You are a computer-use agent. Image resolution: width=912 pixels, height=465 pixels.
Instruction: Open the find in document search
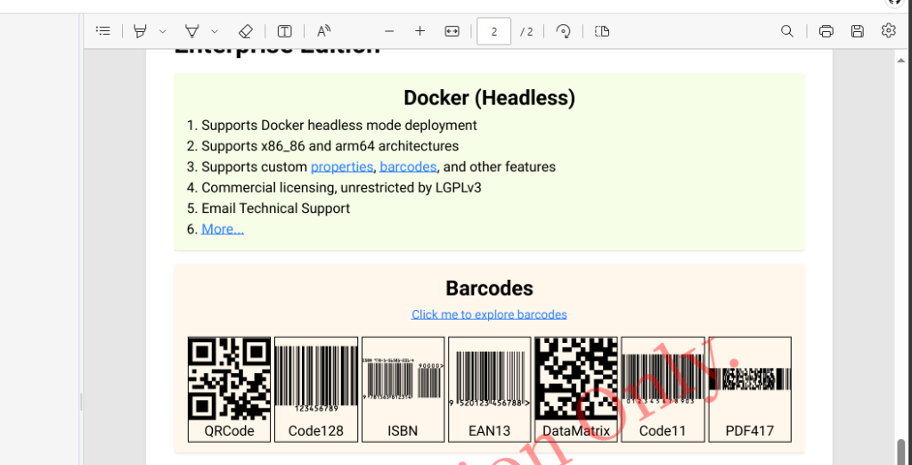tap(787, 31)
